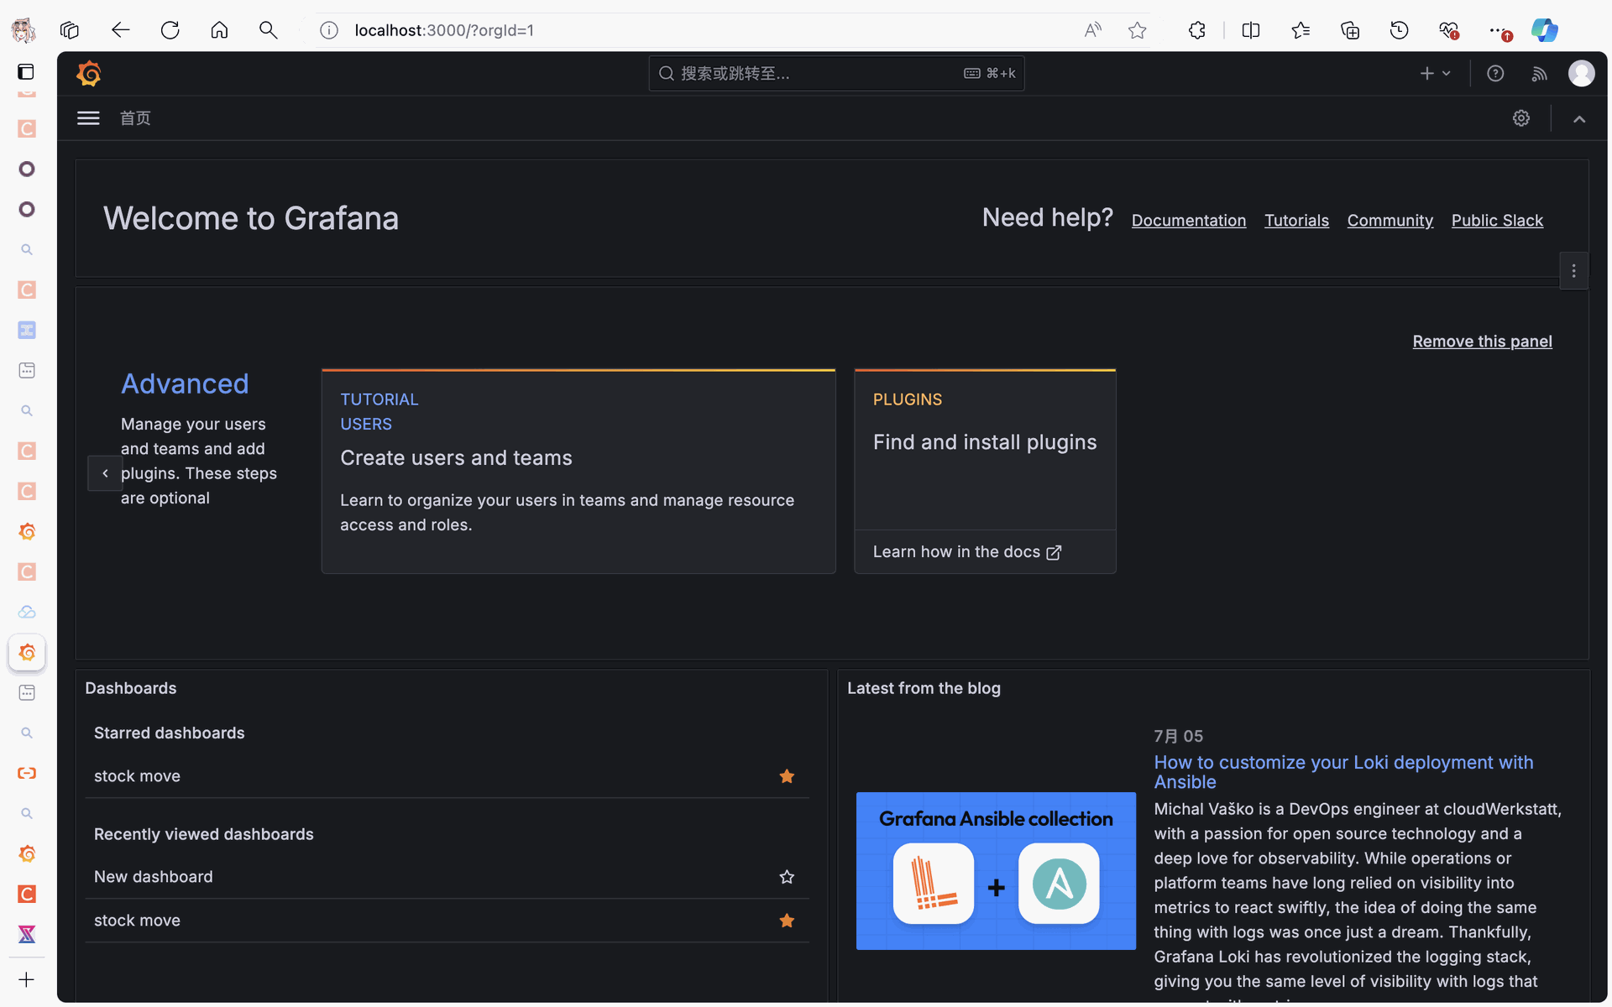Open the user profile avatar
The width and height of the screenshot is (1612, 1007).
1582,74
